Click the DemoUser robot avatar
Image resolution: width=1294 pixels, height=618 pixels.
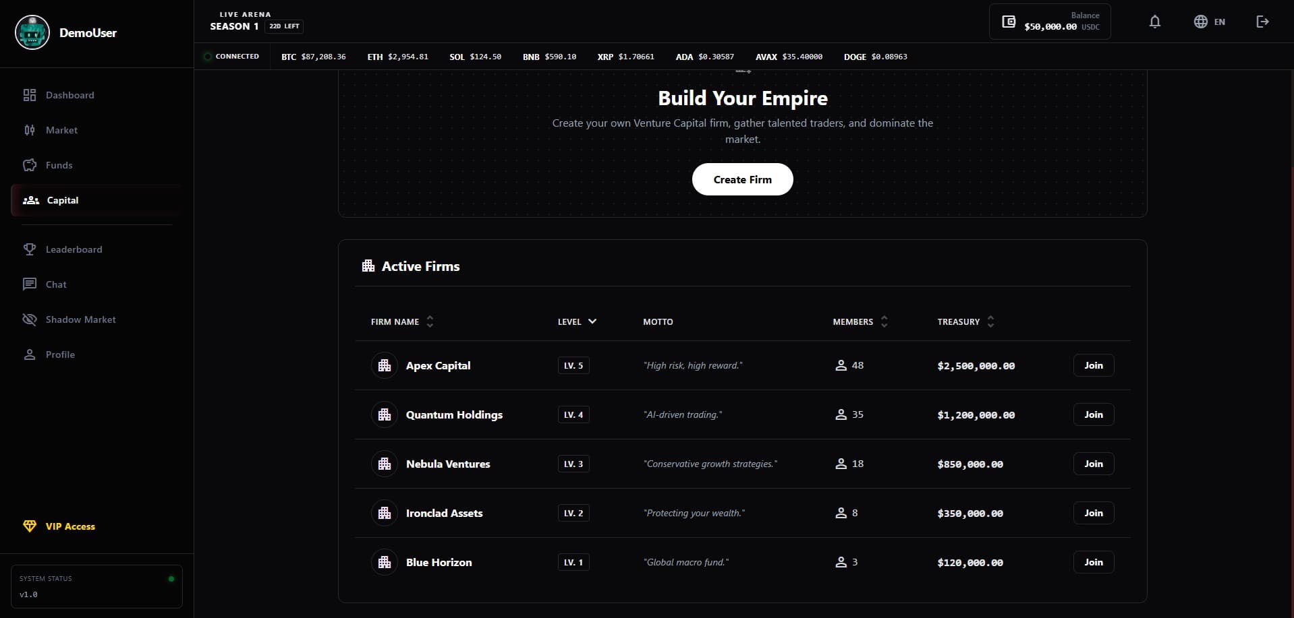coord(32,32)
